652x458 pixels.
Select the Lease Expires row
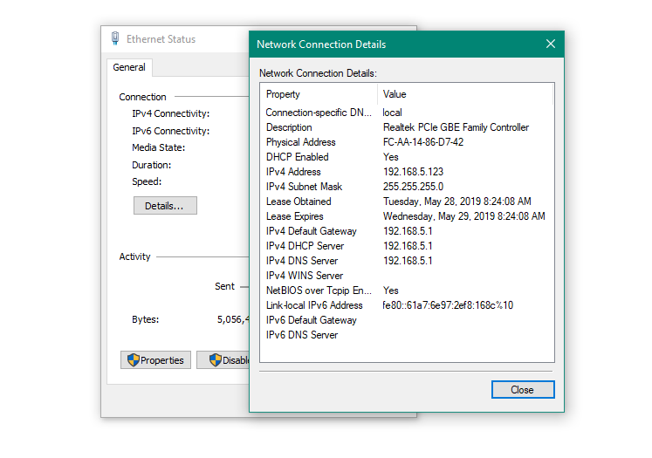[x=294, y=216]
